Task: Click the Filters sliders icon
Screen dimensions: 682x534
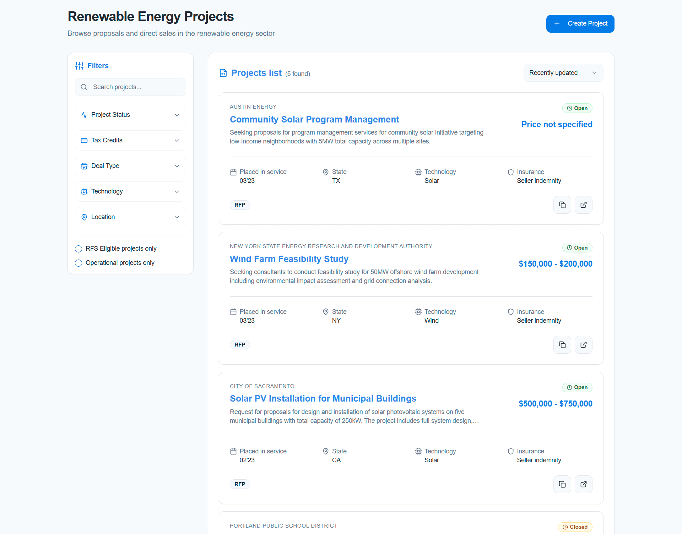Action: 79,66
